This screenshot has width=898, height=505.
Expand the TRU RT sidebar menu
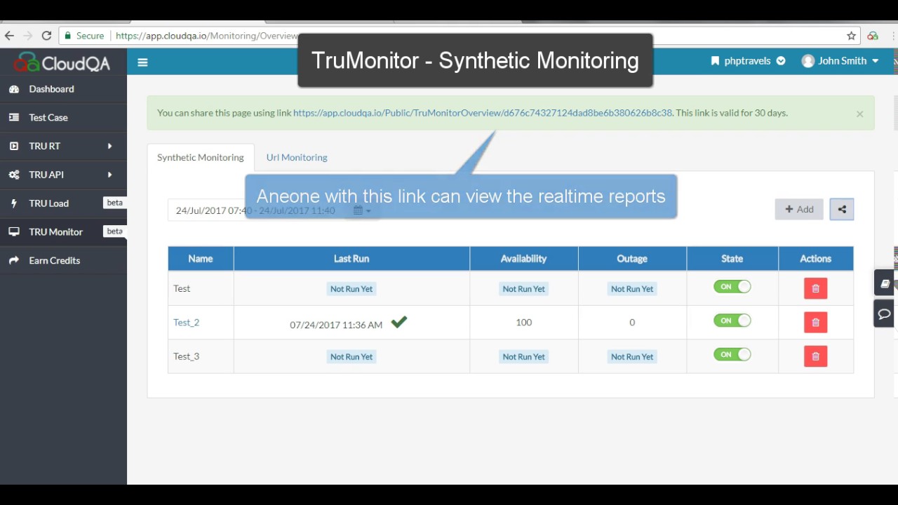(x=63, y=146)
